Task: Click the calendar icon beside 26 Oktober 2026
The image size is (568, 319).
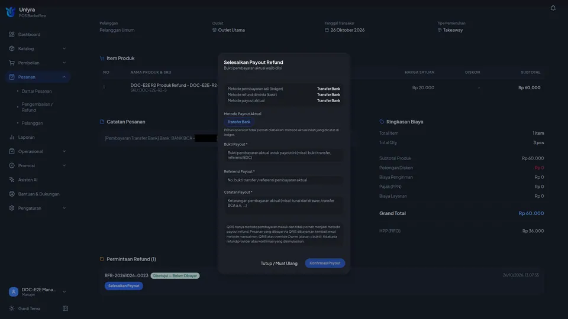Action: 327,30
